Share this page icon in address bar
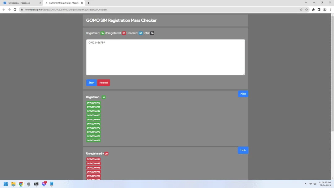Screen dimensions: 334x188 (301, 10)
